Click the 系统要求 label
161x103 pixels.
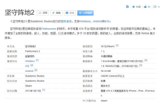pyautogui.click(x=88, y=91)
